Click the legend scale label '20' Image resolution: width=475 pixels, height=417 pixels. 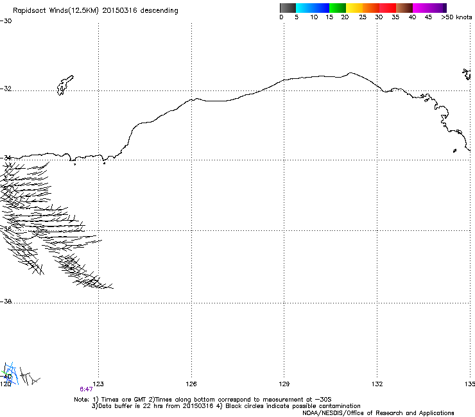[345, 17]
